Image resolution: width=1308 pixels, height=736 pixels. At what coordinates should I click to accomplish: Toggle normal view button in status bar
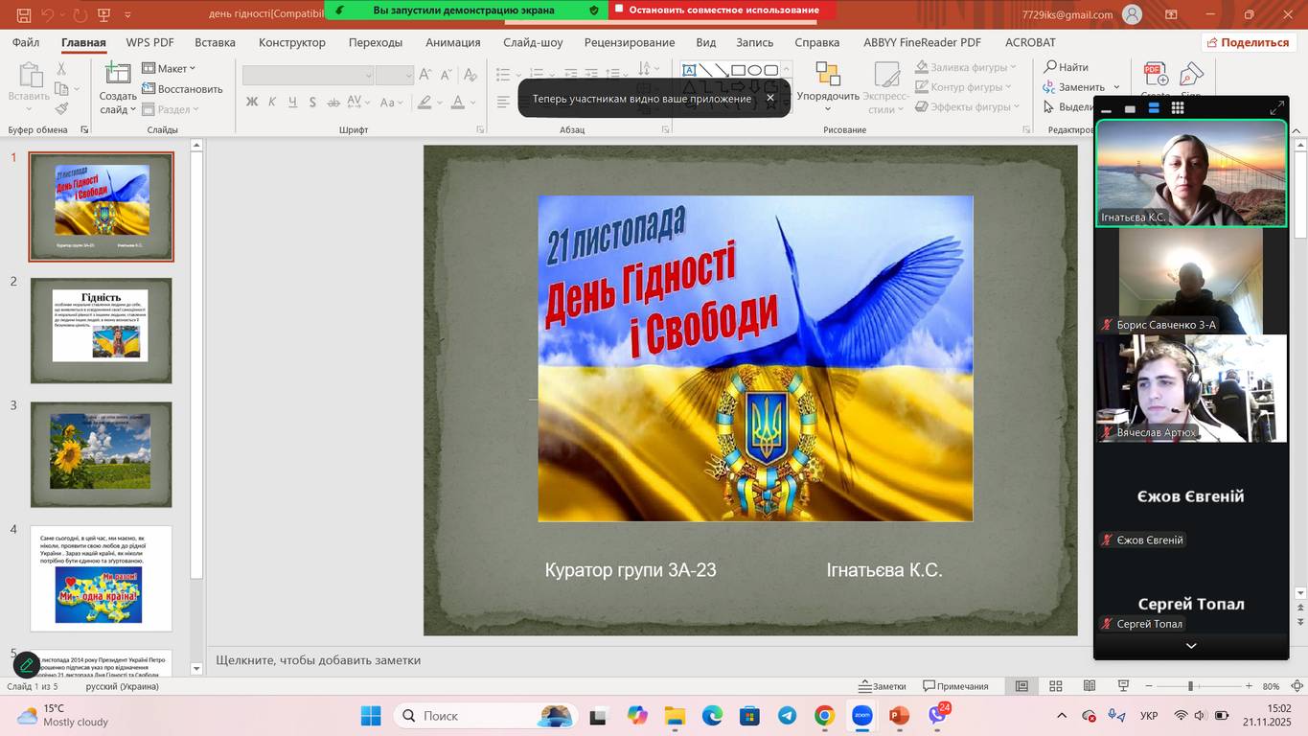[x=1022, y=686]
